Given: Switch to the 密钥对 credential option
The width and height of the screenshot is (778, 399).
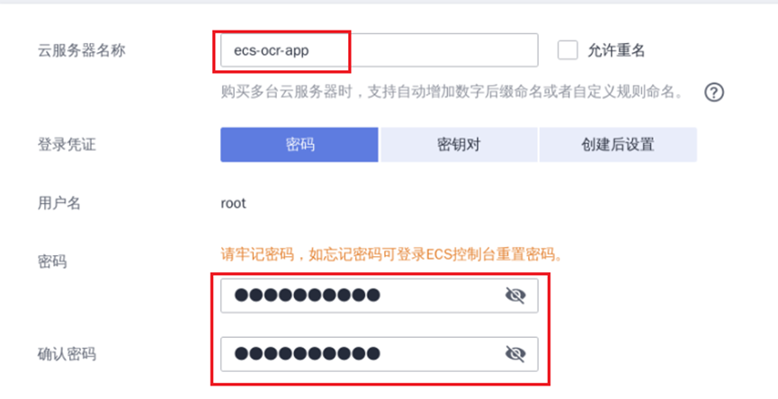Looking at the screenshot, I should [459, 145].
